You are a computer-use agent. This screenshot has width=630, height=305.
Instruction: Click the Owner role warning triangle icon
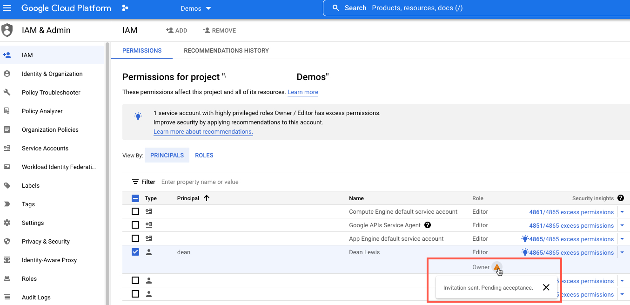[497, 267]
